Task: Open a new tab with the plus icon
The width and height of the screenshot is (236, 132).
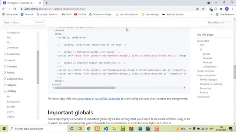Action: 46,3
